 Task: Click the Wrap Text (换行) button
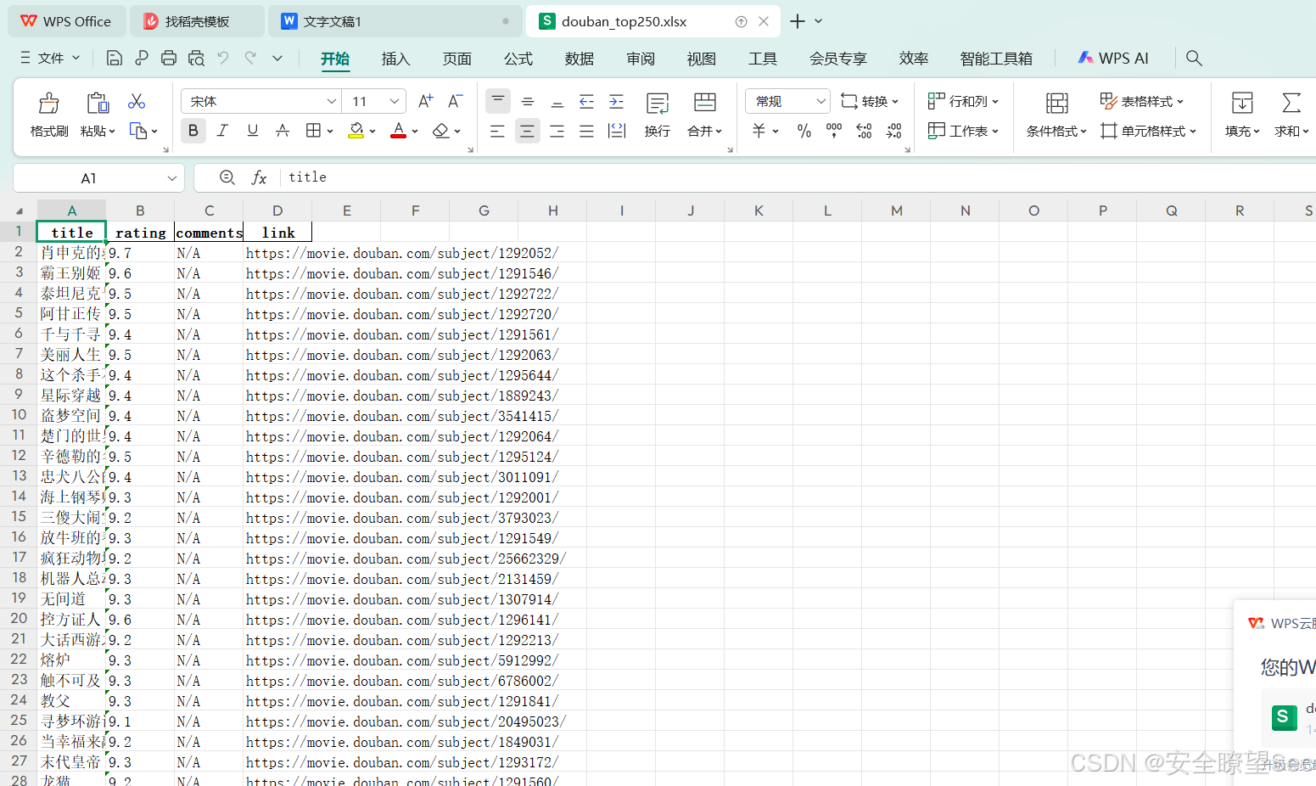[658, 115]
